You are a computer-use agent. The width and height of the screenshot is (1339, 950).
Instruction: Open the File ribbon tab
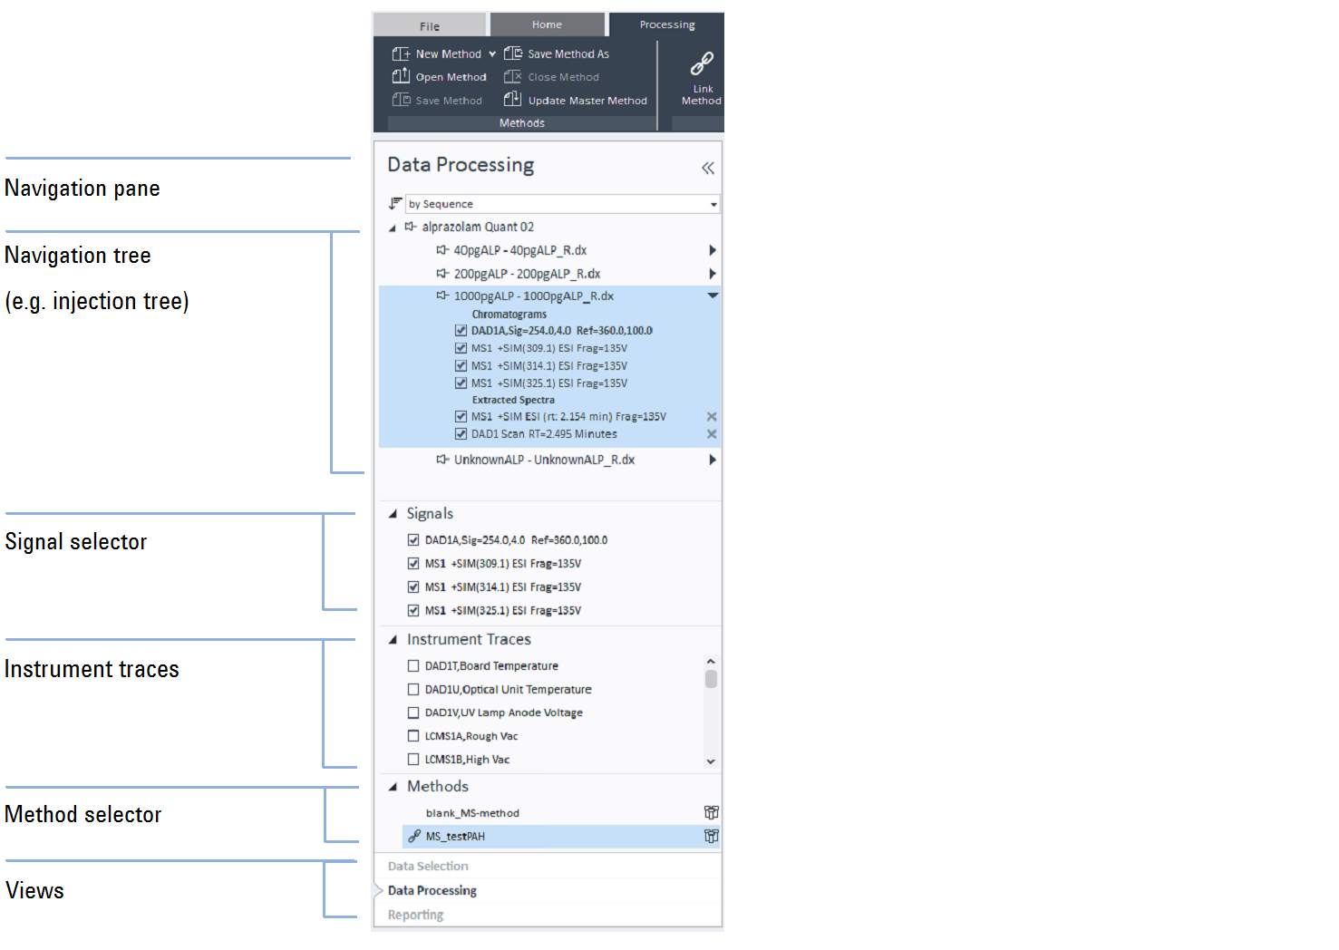430,25
